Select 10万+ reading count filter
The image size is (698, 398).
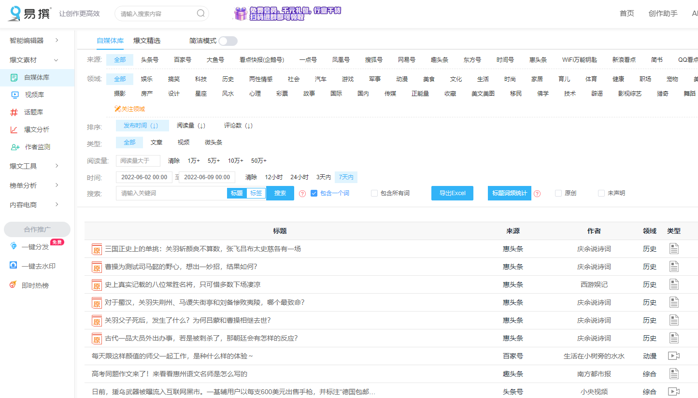click(236, 161)
